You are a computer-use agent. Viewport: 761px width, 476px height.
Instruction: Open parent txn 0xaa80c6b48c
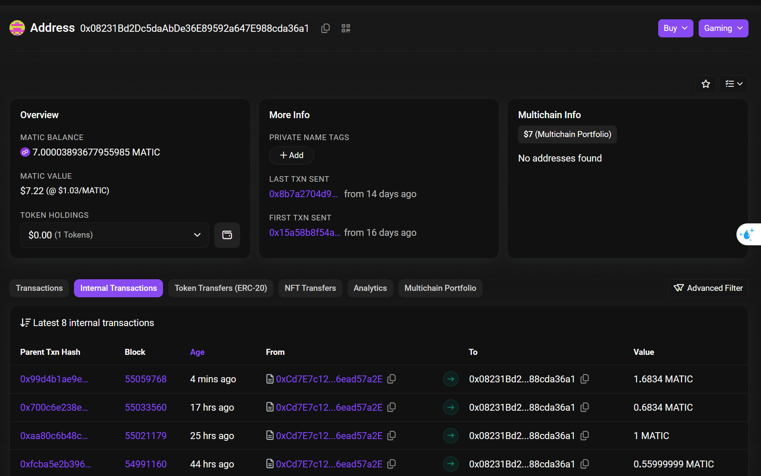pos(54,436)
